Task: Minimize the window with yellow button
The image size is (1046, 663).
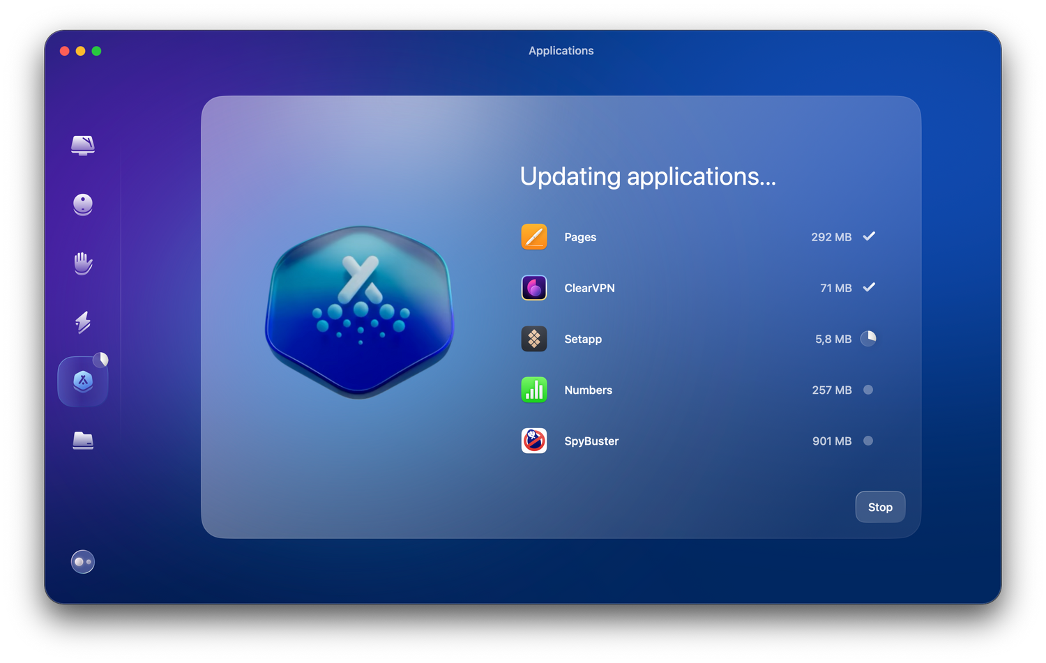Action: [81, 51]
